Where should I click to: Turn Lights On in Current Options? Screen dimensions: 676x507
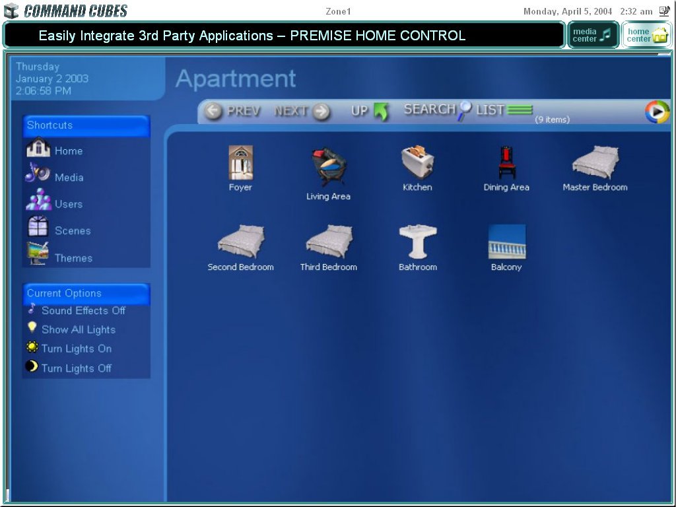[76, 349]
